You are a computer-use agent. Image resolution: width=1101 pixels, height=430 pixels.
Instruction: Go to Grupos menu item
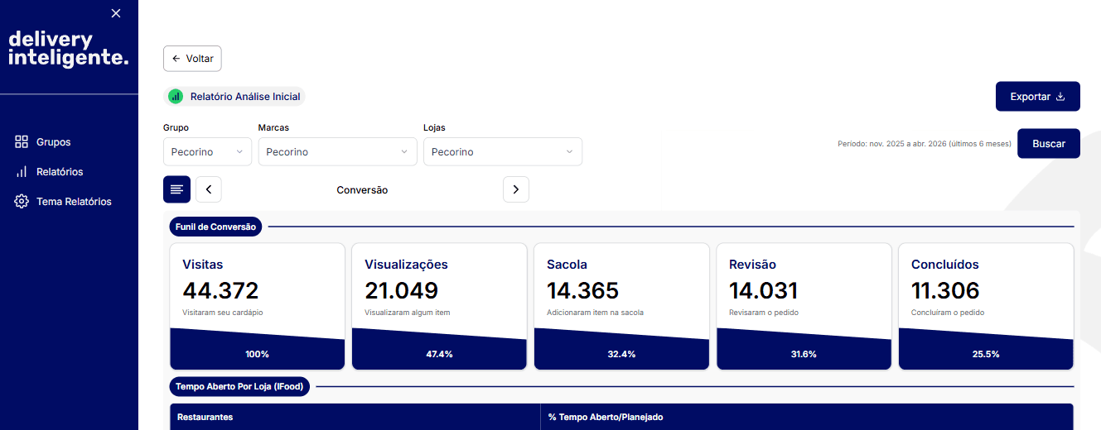(x=54, y=142)
